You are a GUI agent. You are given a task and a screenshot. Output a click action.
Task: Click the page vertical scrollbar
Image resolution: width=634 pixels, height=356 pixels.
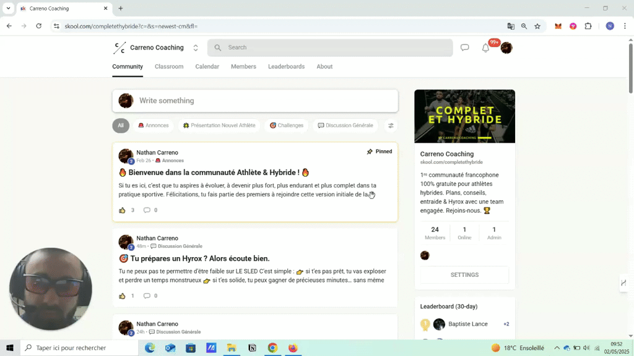click(630, 69)
